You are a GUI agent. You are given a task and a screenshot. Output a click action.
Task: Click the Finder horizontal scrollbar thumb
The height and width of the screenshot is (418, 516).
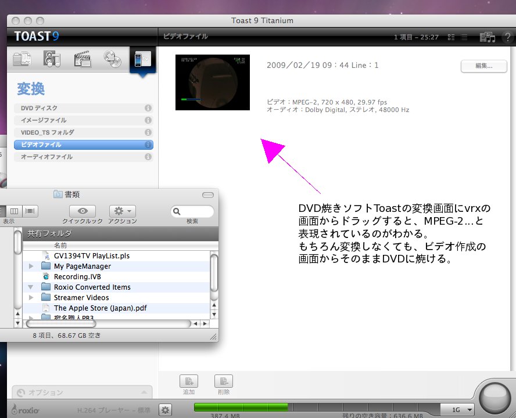61,323
